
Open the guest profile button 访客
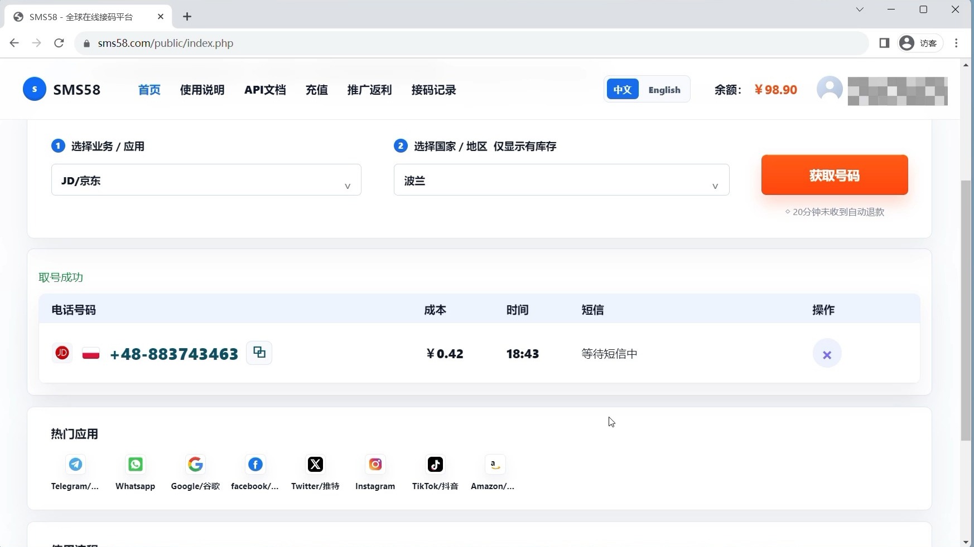pos(920,43)
